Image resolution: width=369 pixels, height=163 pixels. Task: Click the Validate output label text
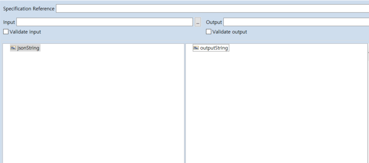coord(229,32)
